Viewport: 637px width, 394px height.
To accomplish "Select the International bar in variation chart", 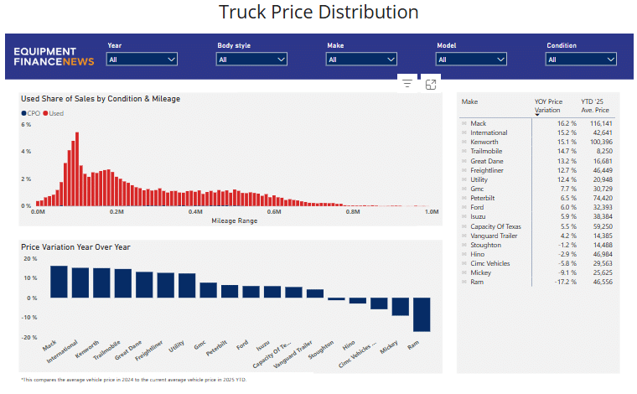I will [x=80, y=283].
